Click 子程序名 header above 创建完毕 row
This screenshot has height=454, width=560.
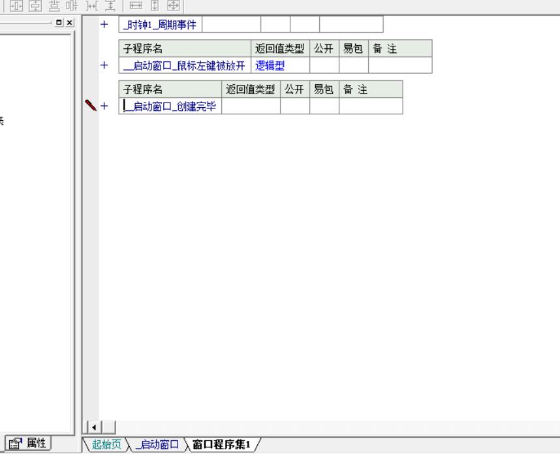pyautogui.click(x=170, y=89)
